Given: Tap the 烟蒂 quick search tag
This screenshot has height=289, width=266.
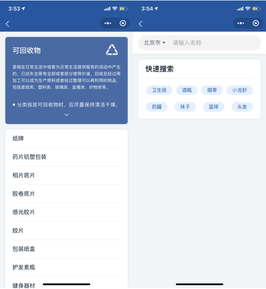Looking at the screenshot, I should (x=212, y=90).
